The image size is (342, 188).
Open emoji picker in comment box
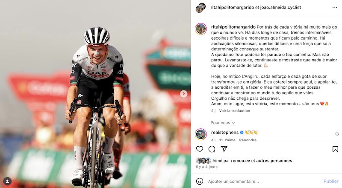pyautogui.click(x=200, y=181)
